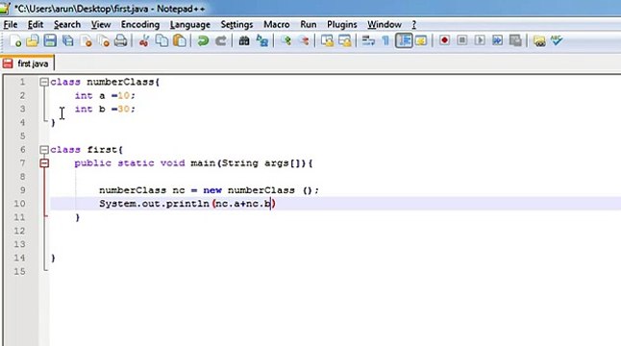The width and height of the screenshot is (621, 346).
Task: Click the Zoom Out icon
Action: click(304, 40)
